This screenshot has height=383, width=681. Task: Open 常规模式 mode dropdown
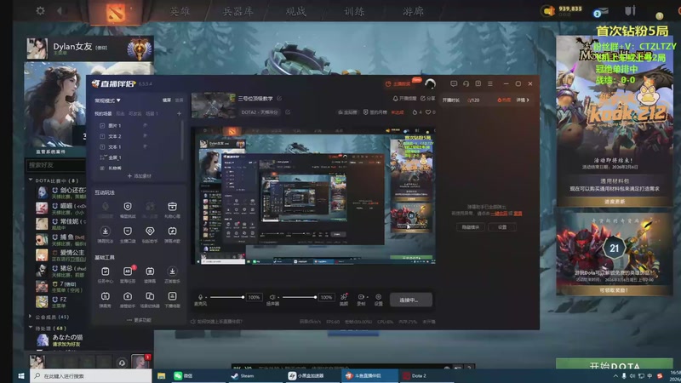(x=108, y=100)
